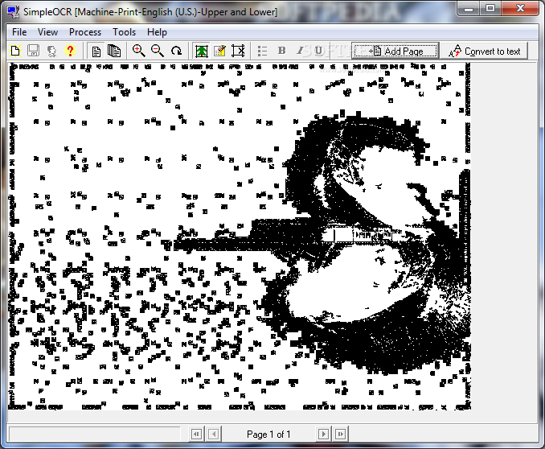Select the image region tool (green tree icon)
The height and width of the screenshot is (449, 545).
click(x=202, y=51)
